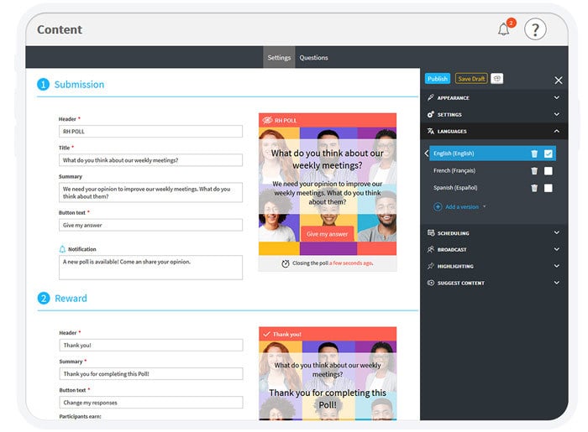Switch to the Questions tab
This screenshot has width=588, height=432.
(x=313, y=57)
